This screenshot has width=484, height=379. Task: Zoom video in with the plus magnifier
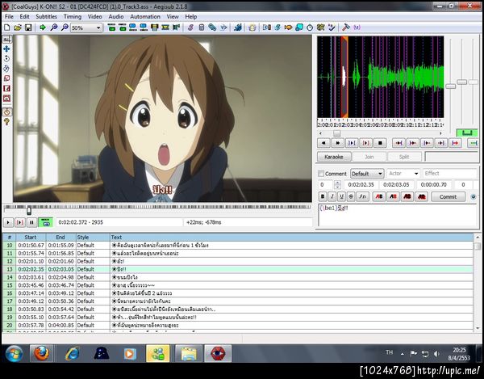pyautogui.click(x=54, y=27)
